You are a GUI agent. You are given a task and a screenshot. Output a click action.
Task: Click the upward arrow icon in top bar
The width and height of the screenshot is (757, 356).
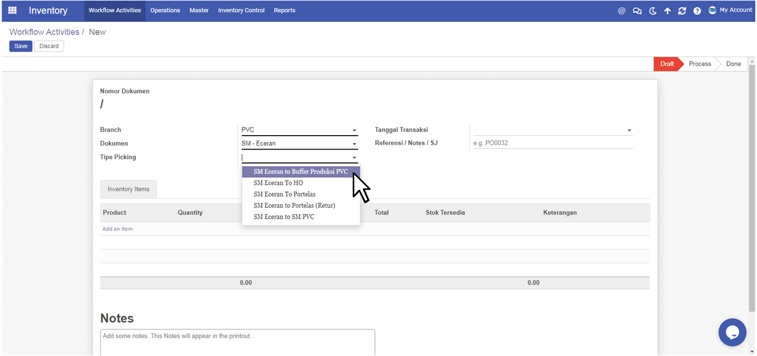click(667, 11)
